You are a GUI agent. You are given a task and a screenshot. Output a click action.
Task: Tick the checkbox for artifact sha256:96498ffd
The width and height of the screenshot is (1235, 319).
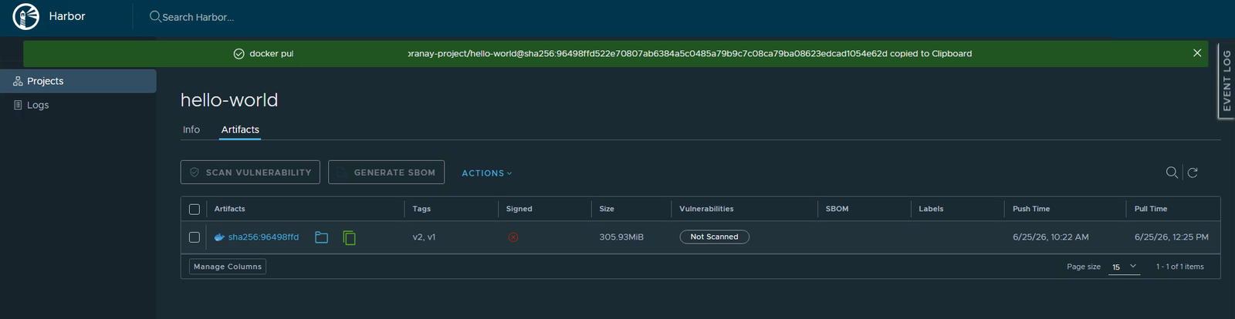(x=195, y=237)
